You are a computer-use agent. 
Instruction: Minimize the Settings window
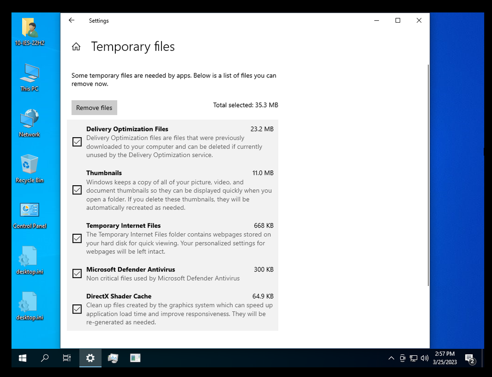pos(377,20)
